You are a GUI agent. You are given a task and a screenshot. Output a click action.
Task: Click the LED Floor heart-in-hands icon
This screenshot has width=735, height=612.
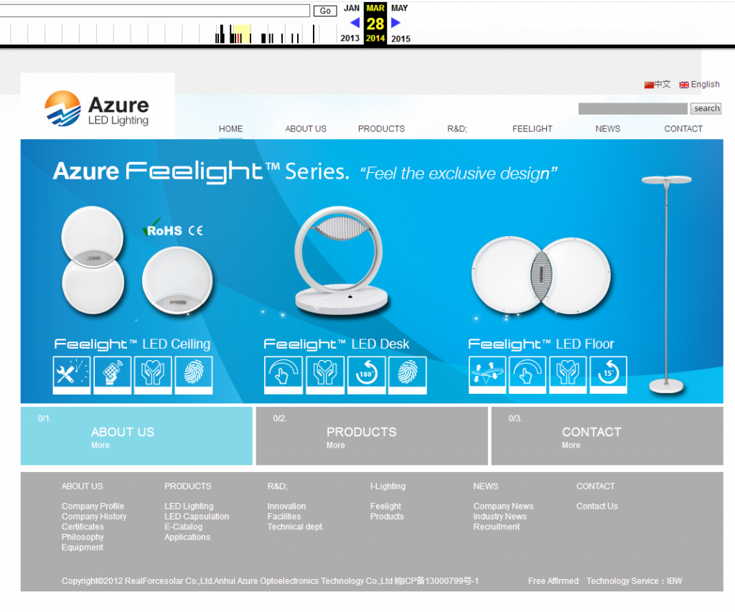(568, 375)
